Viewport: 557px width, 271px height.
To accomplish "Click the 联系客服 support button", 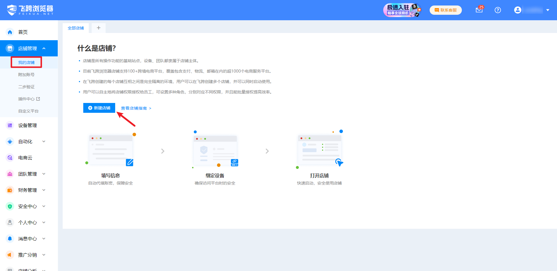I will 446,10.
